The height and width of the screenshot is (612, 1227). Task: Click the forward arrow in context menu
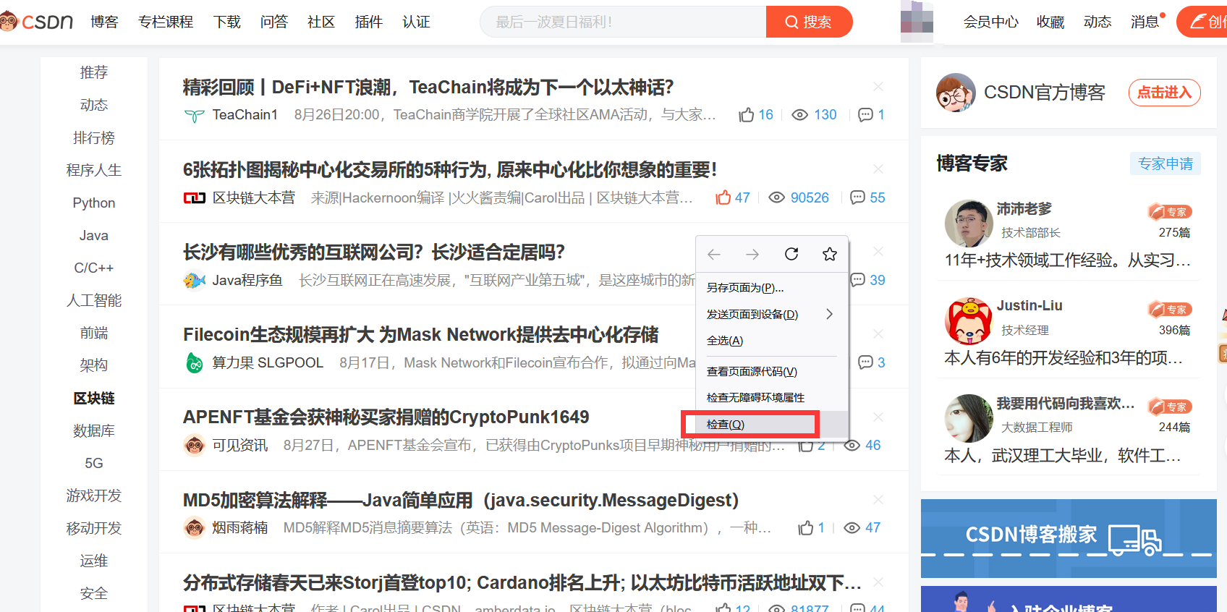[x=752, y=254]
